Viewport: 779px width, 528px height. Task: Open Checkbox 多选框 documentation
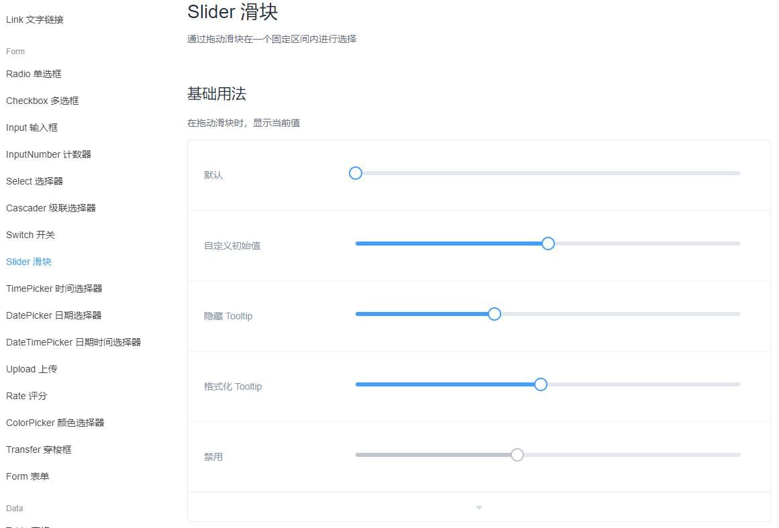[x=42, y=101]
